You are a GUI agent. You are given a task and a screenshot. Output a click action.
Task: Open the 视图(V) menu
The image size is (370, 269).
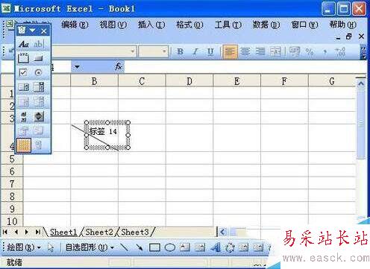pyautogui.click(x=113, y=25)
